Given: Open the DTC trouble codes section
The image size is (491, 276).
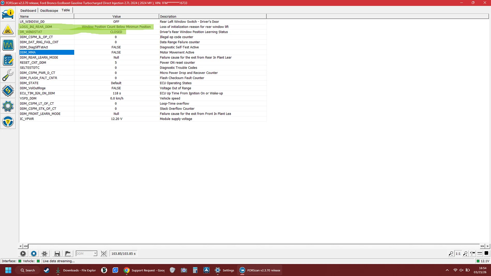Looking at the screenshot, I should [x=8, y=29].
